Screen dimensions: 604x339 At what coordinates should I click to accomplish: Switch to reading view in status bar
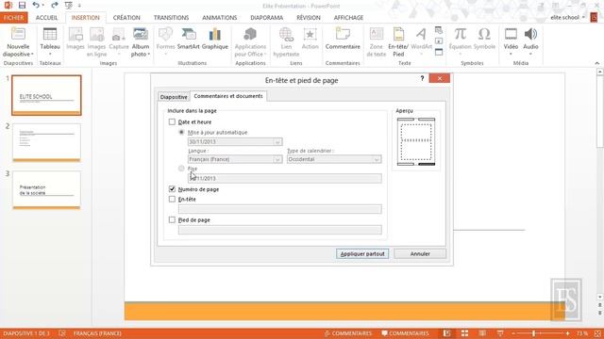tap(482, 333)
